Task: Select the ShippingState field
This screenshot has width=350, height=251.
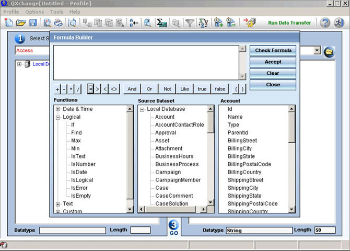Action: coord(244,196)
